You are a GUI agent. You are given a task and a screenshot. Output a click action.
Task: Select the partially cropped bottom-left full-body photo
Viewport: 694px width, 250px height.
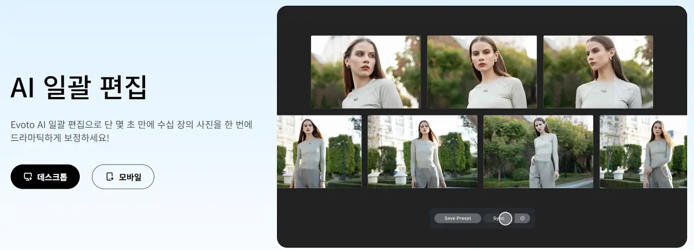319,152
